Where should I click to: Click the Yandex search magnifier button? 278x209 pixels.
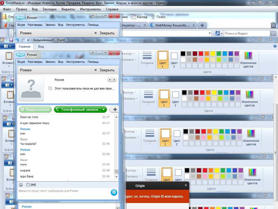273,33
